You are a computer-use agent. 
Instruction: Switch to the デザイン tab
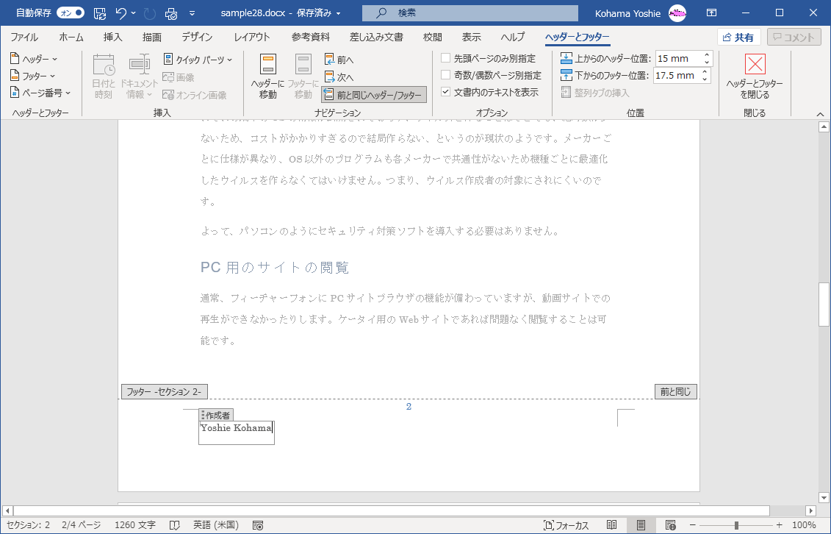197,37
